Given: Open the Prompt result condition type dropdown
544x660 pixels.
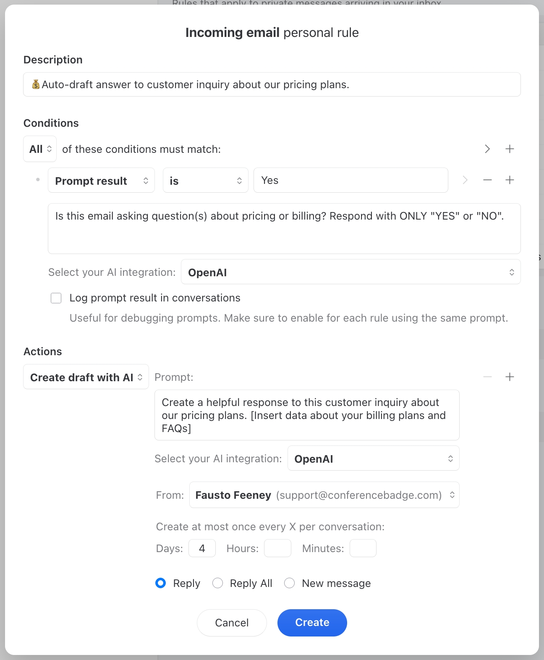Looking at the screenshot, I should click(x=101, y=181).
